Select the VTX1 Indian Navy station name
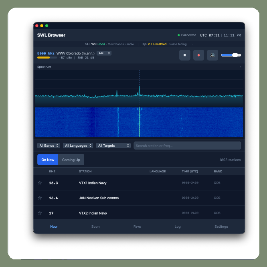This screenshot has width=267, height=267. (x=93, y=183)
